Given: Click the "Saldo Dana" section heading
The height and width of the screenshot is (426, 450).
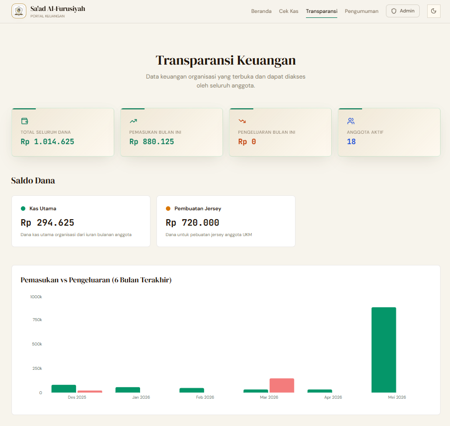Looking at the screenshot, I should (x=33, y=180).
